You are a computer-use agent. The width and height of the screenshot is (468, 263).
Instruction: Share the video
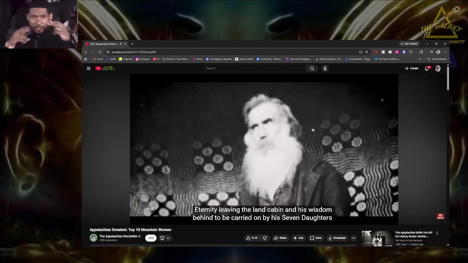pyautogui.click(x=280, y=238)
